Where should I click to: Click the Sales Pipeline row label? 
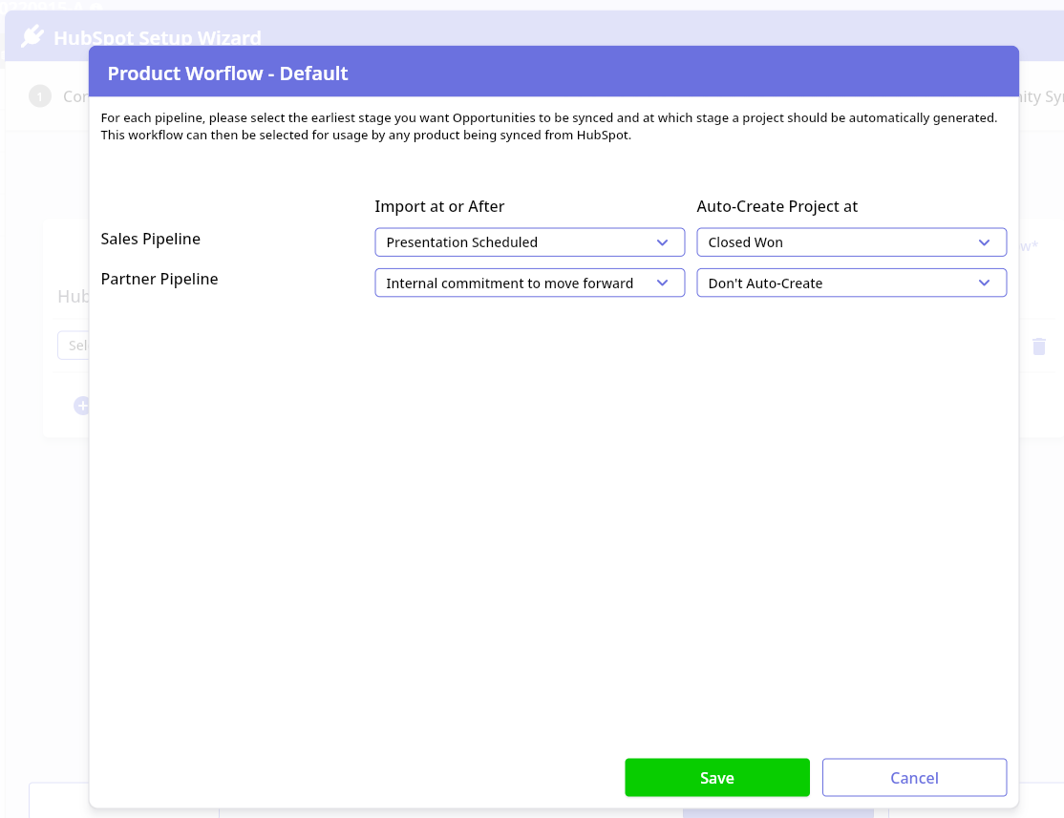(x=150, y=239)
